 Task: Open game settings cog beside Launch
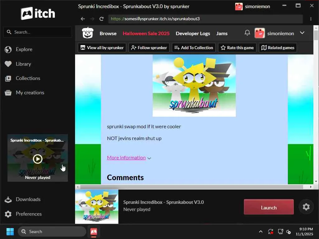point(306,207)
